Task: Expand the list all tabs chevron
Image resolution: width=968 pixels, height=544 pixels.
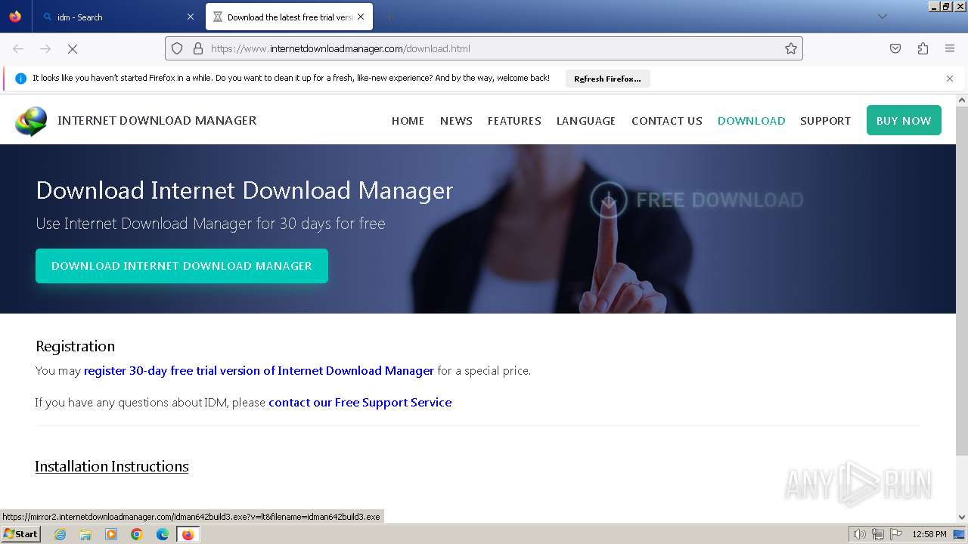Action: 882,17
